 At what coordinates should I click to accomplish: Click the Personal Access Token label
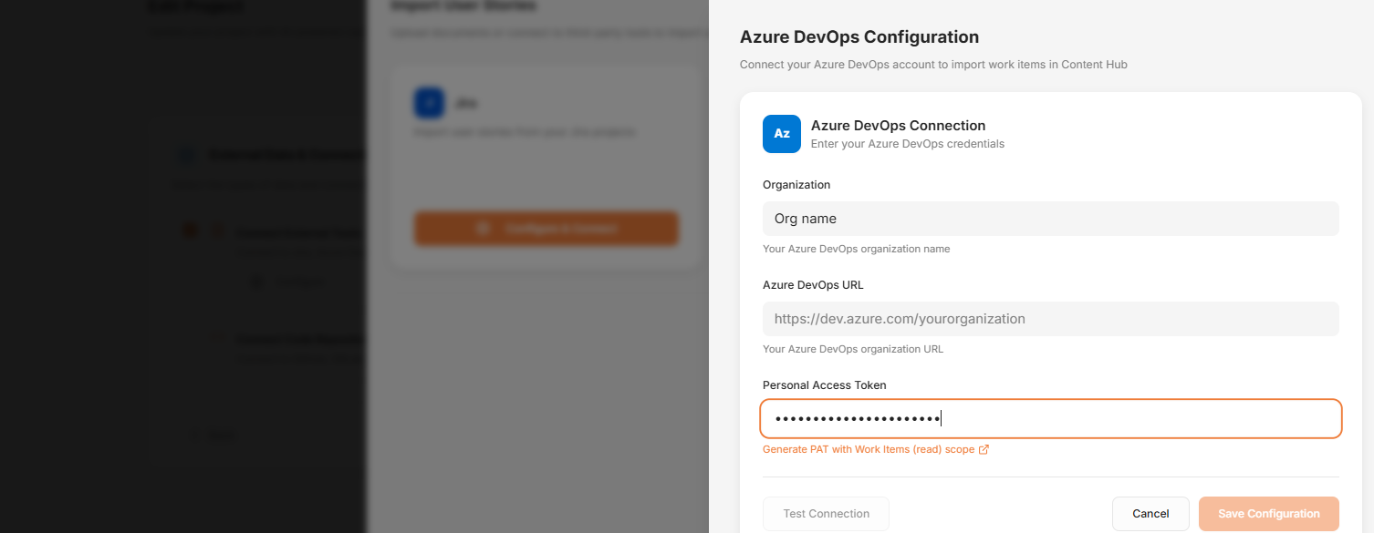(x=824, y=385)
